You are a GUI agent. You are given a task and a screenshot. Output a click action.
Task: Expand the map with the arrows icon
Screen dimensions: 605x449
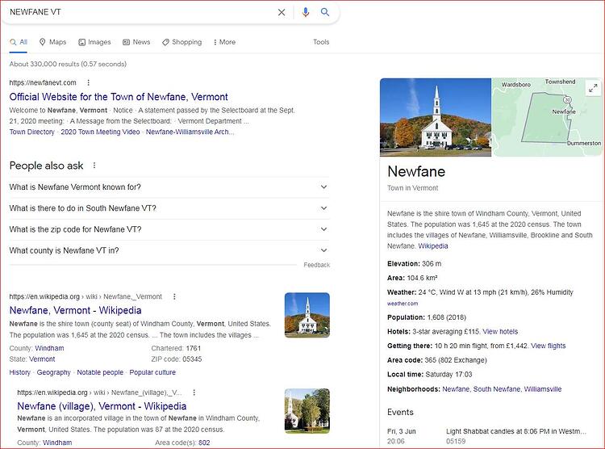[x=593, y=88]
